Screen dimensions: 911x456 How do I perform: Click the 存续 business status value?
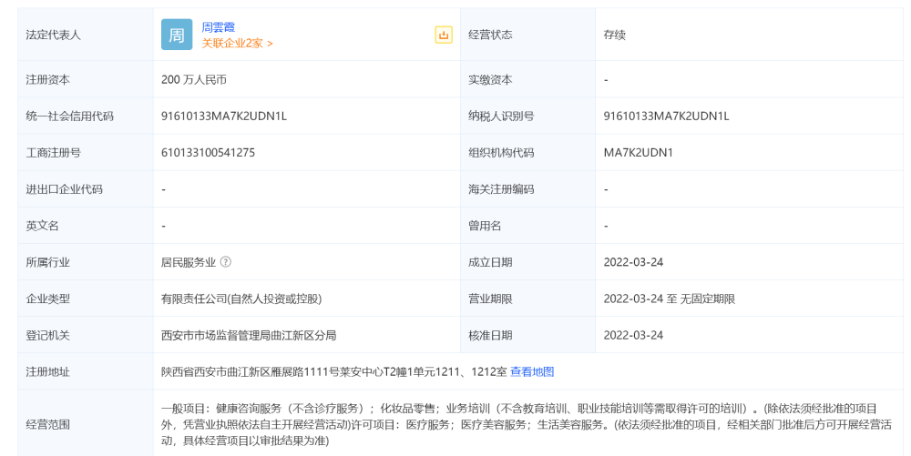tap(614, 35)
